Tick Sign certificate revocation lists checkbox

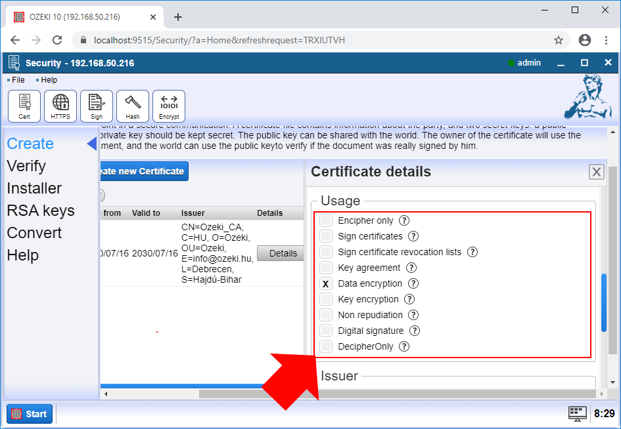point(325,253)
